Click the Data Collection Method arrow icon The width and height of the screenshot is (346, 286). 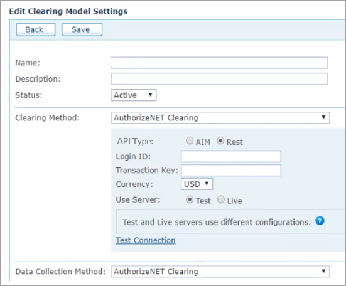tap(323, 271)
